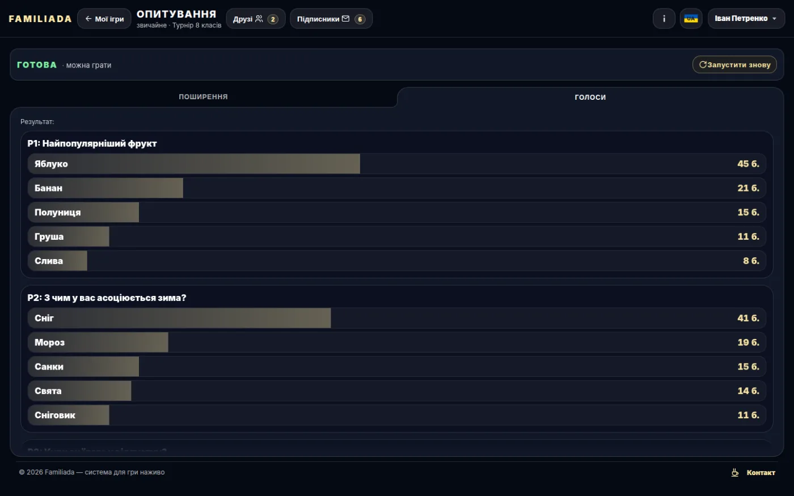Viewport: 794px width, 496px height.
Task: Click the subscribers count badge 6
Action: pyautogui.click(x=360, y=19)
